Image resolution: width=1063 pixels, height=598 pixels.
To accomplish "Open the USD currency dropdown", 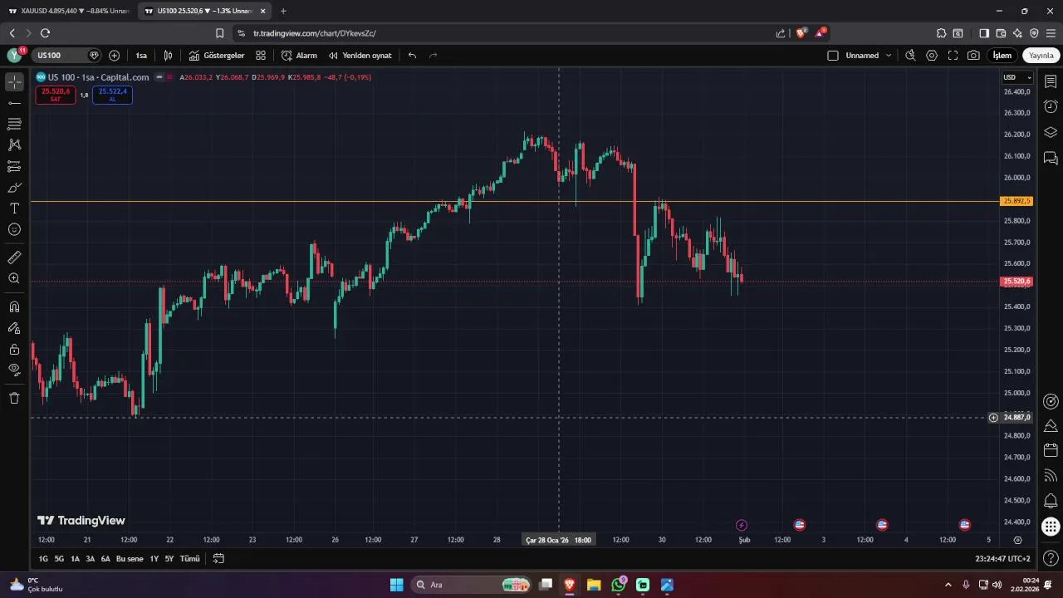I will tap(1017, 77).
